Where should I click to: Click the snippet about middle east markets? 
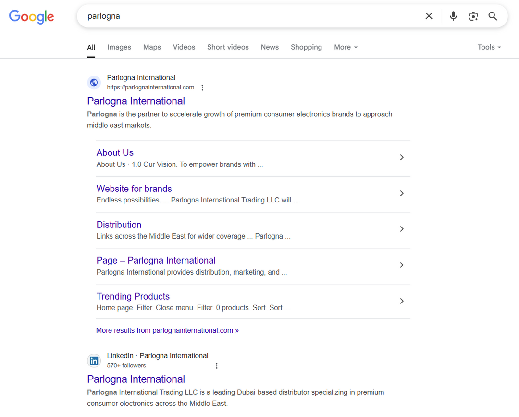coord(240,120)
